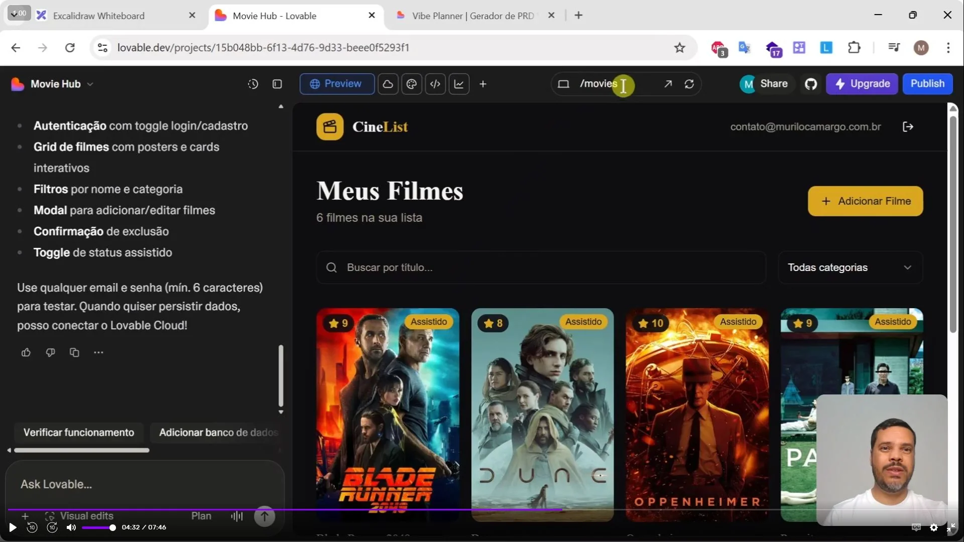This screenshot has width=964, height=542.
Task: Open Chrome three-dot menu
Action: [948, 48]
